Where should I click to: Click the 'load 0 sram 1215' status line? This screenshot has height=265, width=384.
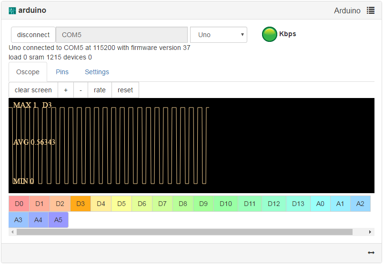pyautogui.click(x=50, y=57)
